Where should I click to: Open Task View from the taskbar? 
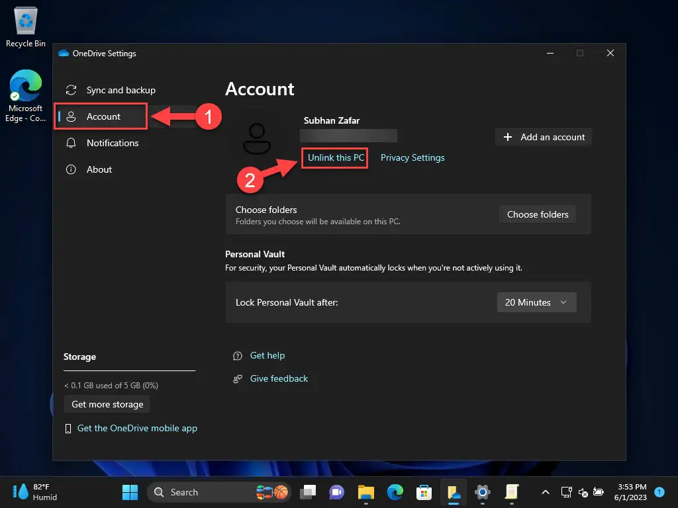tap(308, 492)
